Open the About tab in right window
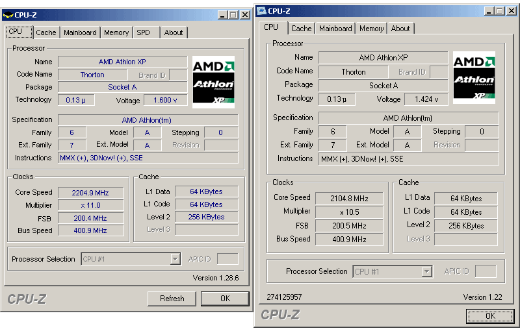520x333 pixels. 400,29
